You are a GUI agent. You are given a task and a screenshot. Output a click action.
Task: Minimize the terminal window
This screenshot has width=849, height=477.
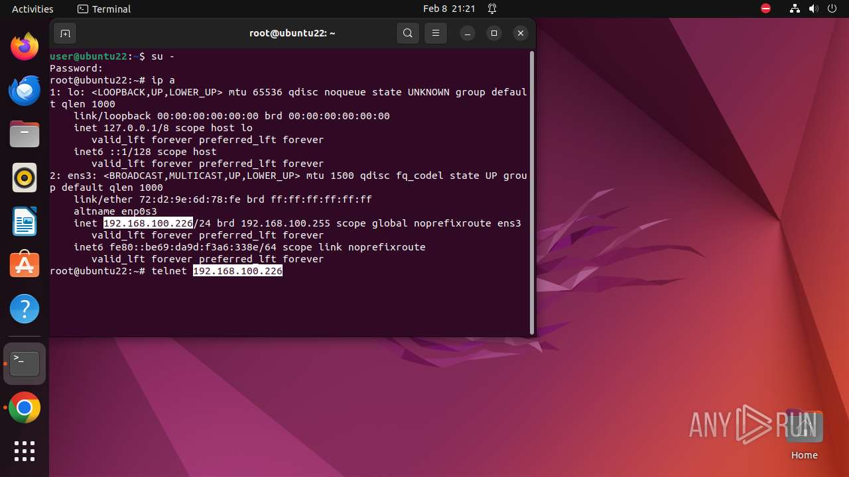468,33
